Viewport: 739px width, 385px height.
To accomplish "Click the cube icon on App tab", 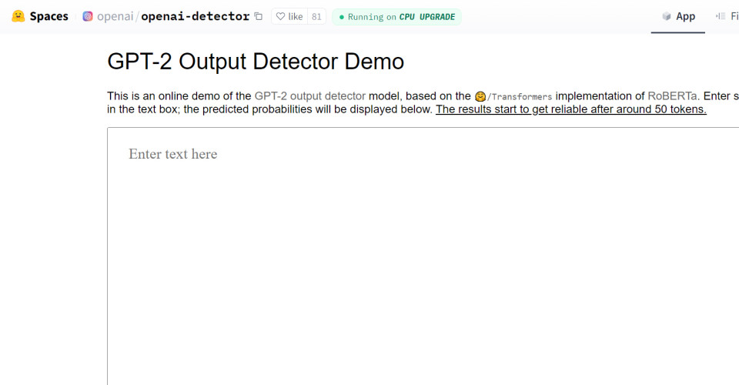I will [667, 16].
